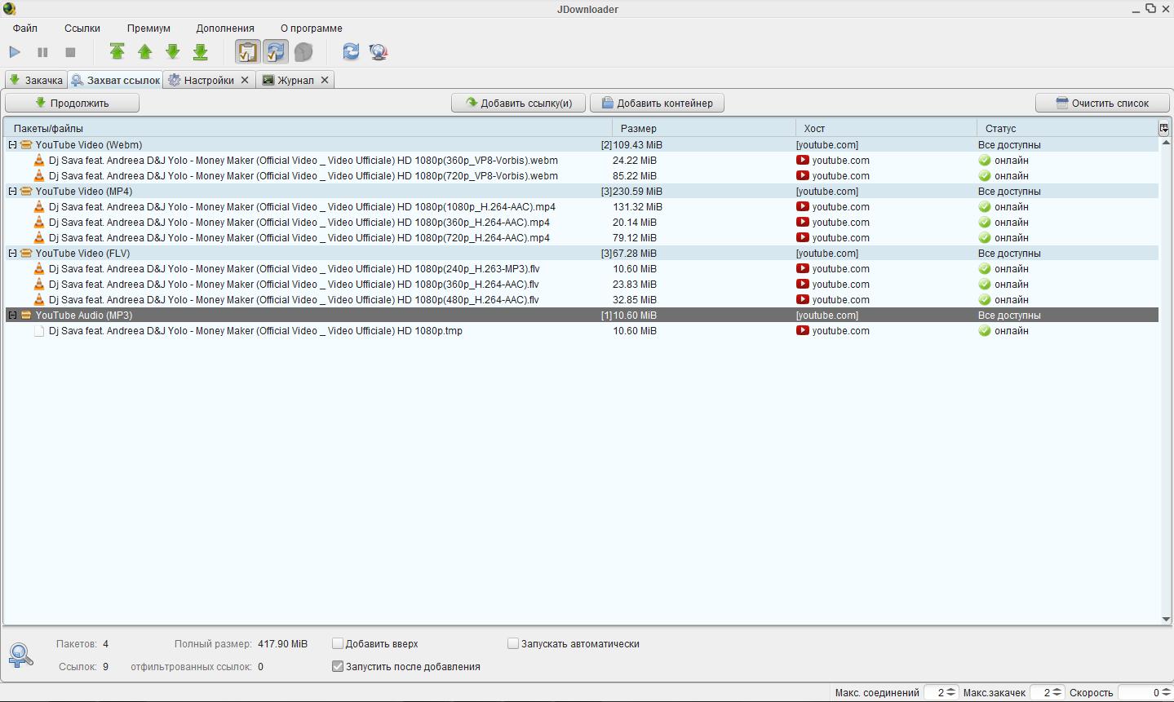Uncheck Запустить после добавления checkbox
This screenshot has width=1174, height=702.
point(338,667)
